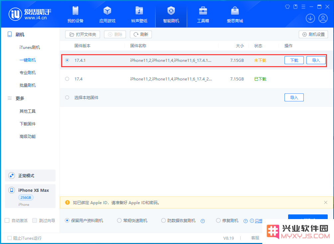This screenshot has height=244, width=334.
Task: Open the download manager arrow icon
Action: point(310,18)
